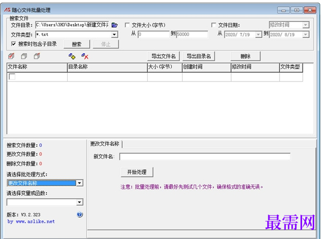Sort by the 目录名称 column header
Viewport: 325px width, 239px height.
tap(107, 67)
